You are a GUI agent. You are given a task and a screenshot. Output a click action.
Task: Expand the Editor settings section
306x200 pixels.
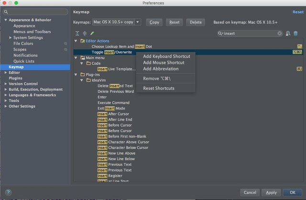[x=6, y=72]
